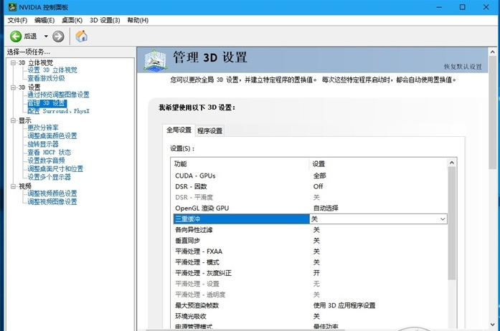Click settings list scrollbar up arrow
Viewport: 500px width, 331px height.
pos(451,163)
